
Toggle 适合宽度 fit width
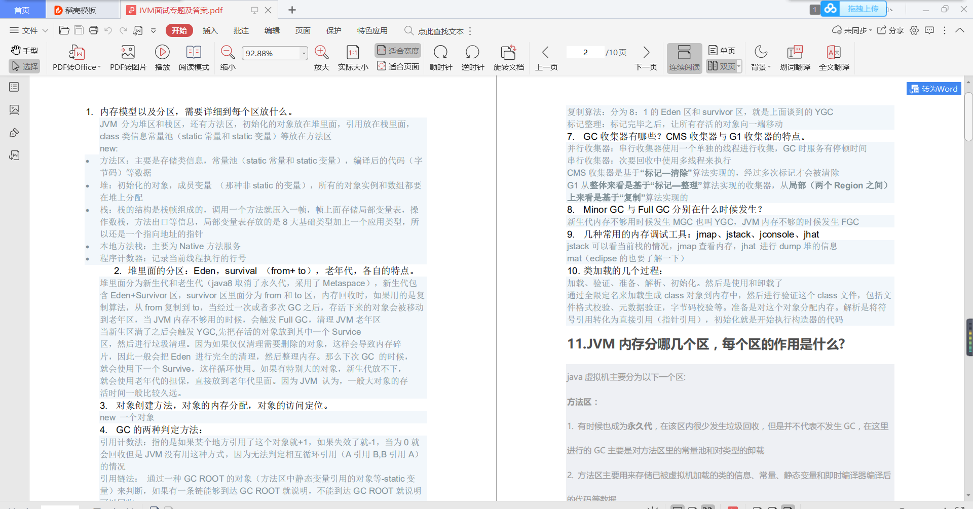pyautogui.click(x=398, y=51)
